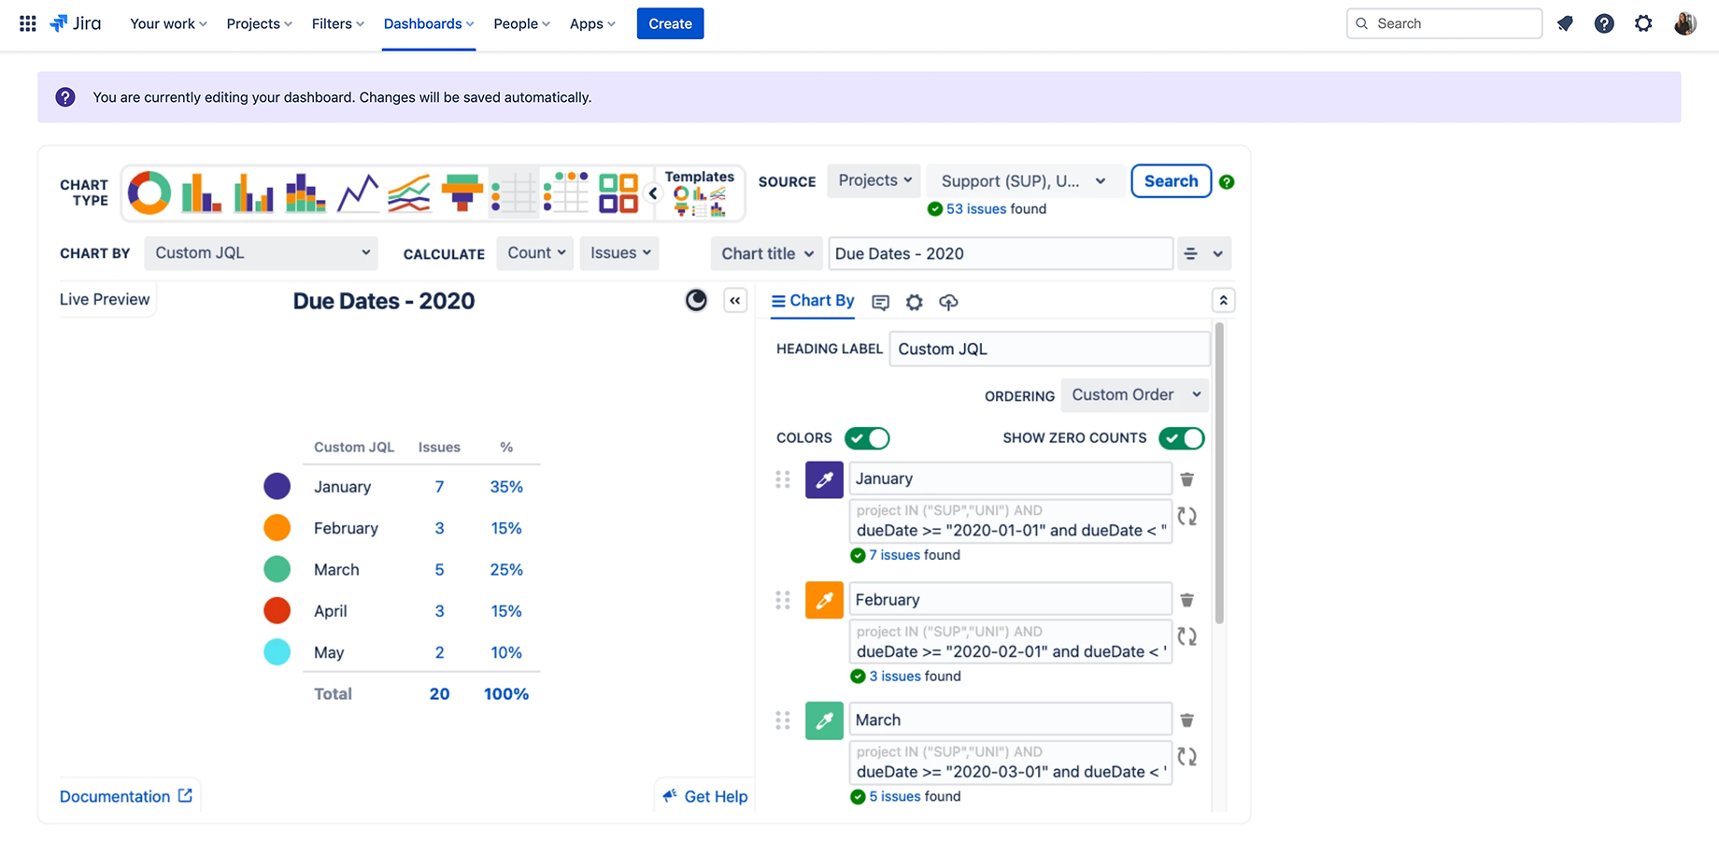This screenshot has width=1719, height=841.
Task: Toggle off the COLORS switch
Action: coord(867,437)
